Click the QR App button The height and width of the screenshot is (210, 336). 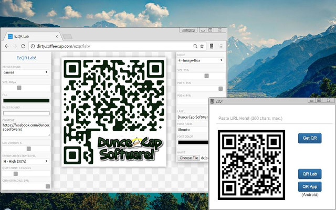point(310,187)
